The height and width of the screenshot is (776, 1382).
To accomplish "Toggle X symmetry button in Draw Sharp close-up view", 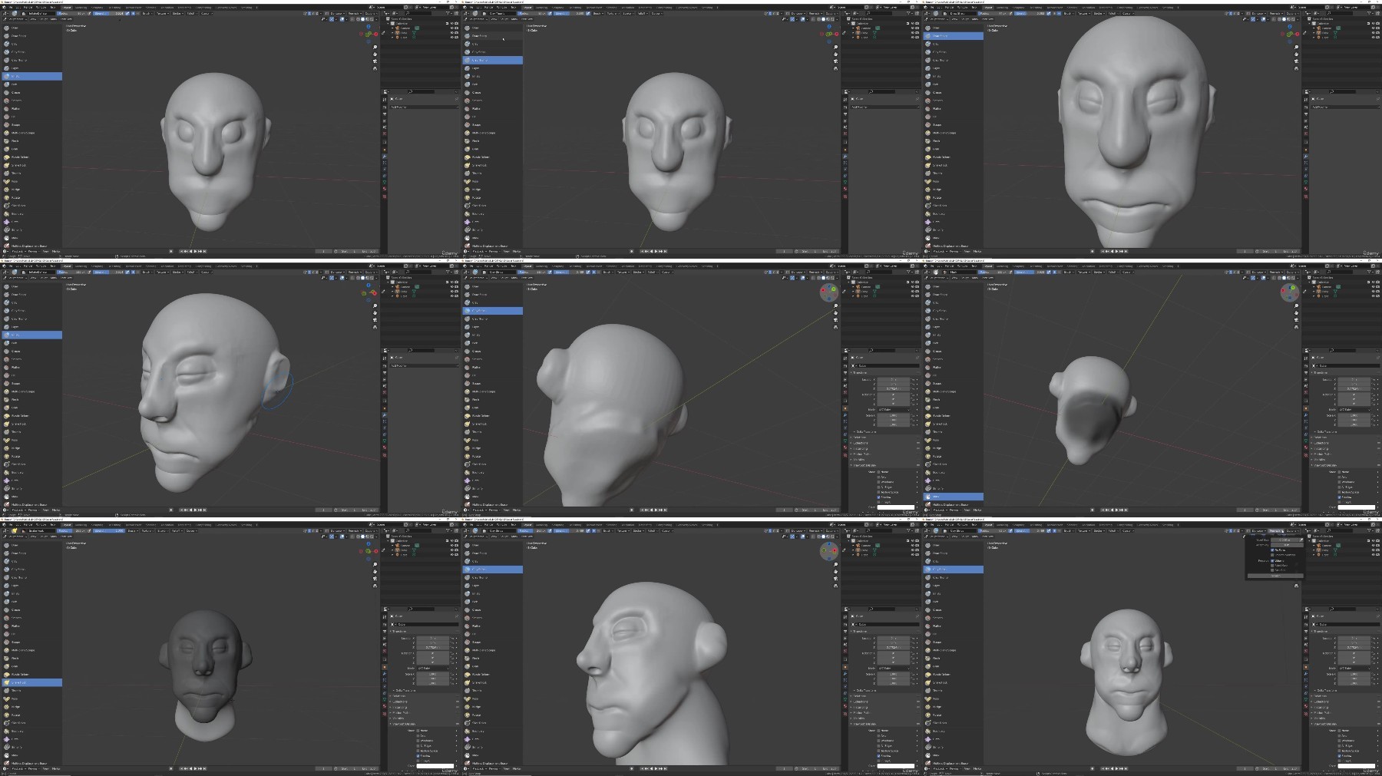I will 1230,13.
